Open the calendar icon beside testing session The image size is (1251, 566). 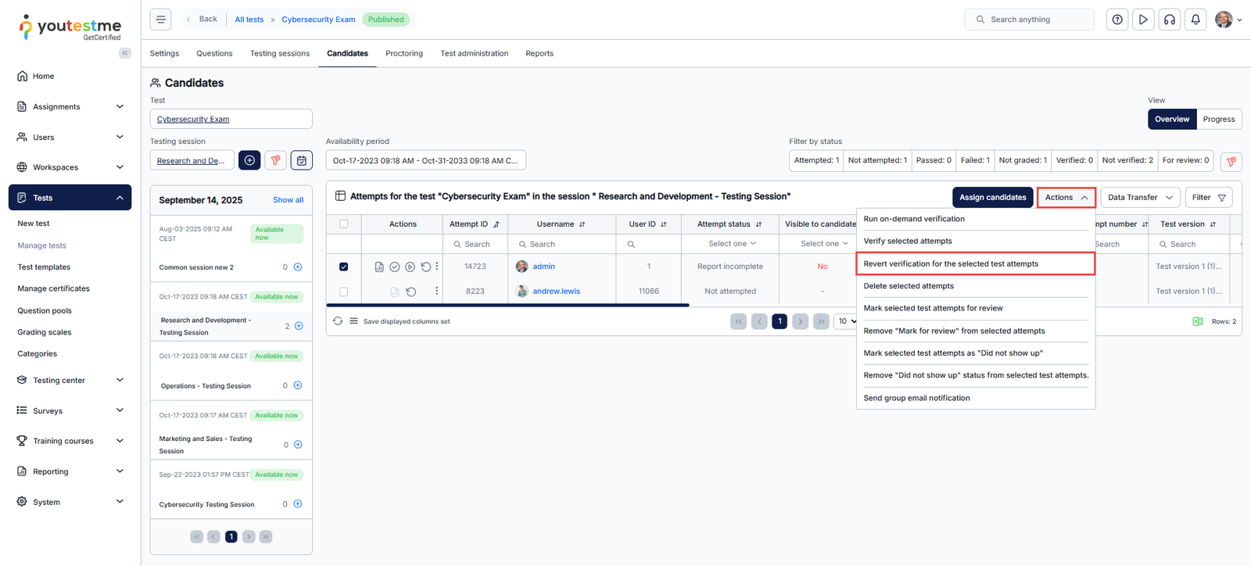point(302,160)
